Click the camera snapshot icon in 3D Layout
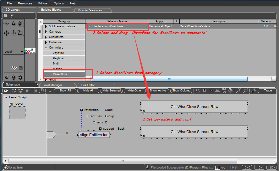The width and height of the screenshot is (279, 171). [6, 15]
